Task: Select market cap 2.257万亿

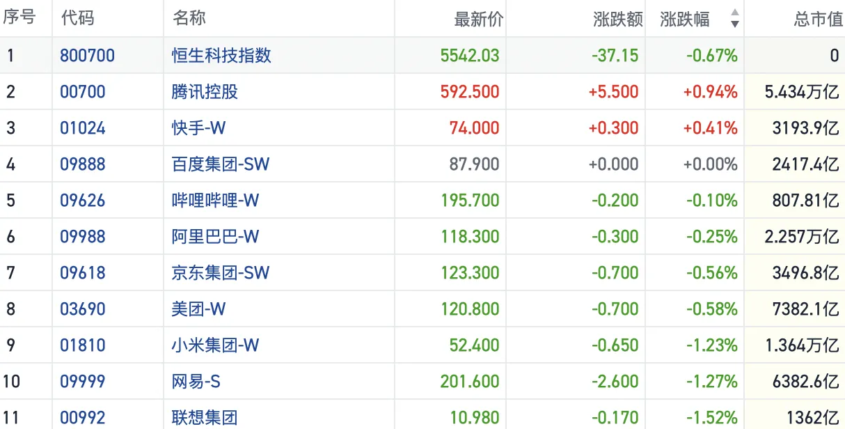Action: [802, 237]
